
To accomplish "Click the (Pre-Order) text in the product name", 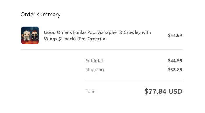I will tap(89, 39).
